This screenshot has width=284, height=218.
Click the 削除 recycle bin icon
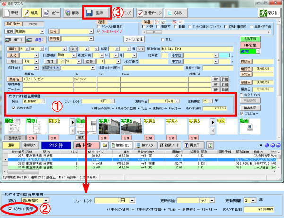point(68,13)
